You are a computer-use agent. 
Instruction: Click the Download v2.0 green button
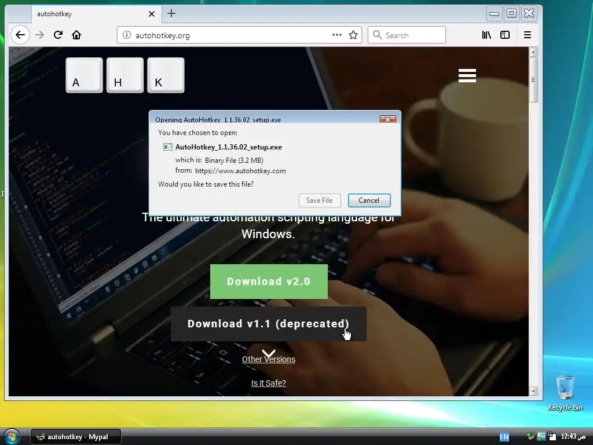coord(269,282)
